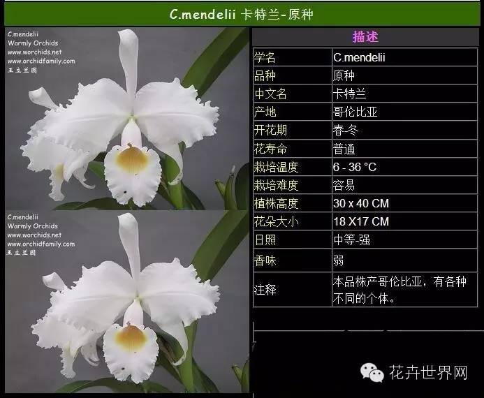Click the 花卉世界网 watermark text
484x398 pixels.
[427, 373]
